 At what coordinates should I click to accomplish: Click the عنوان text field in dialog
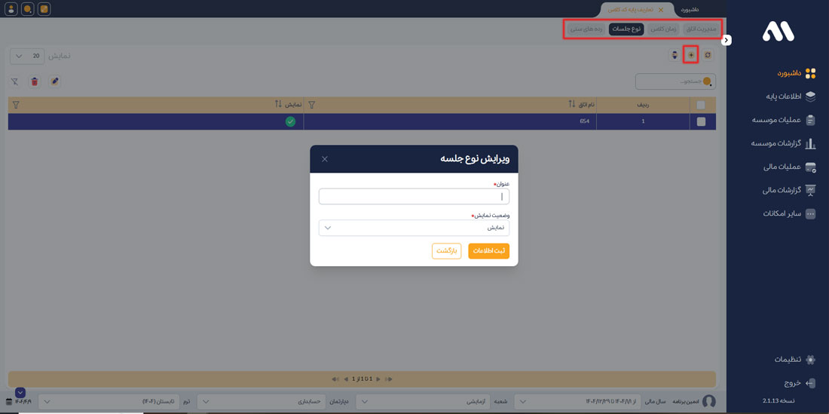pyautogui.click(x=414, y=197)
